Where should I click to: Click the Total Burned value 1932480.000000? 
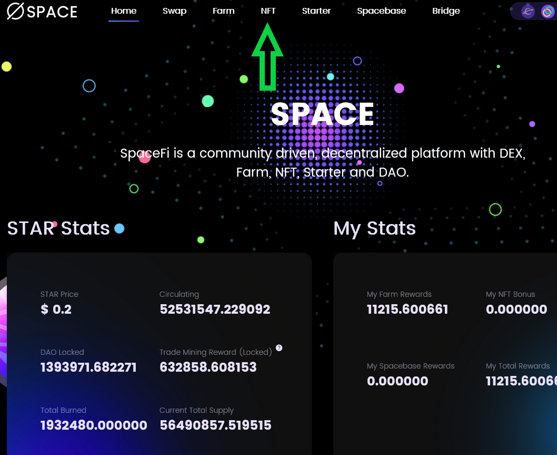(94, 425)
